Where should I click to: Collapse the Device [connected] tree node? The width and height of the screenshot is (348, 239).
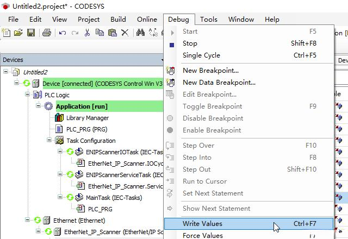pos(17,83)
